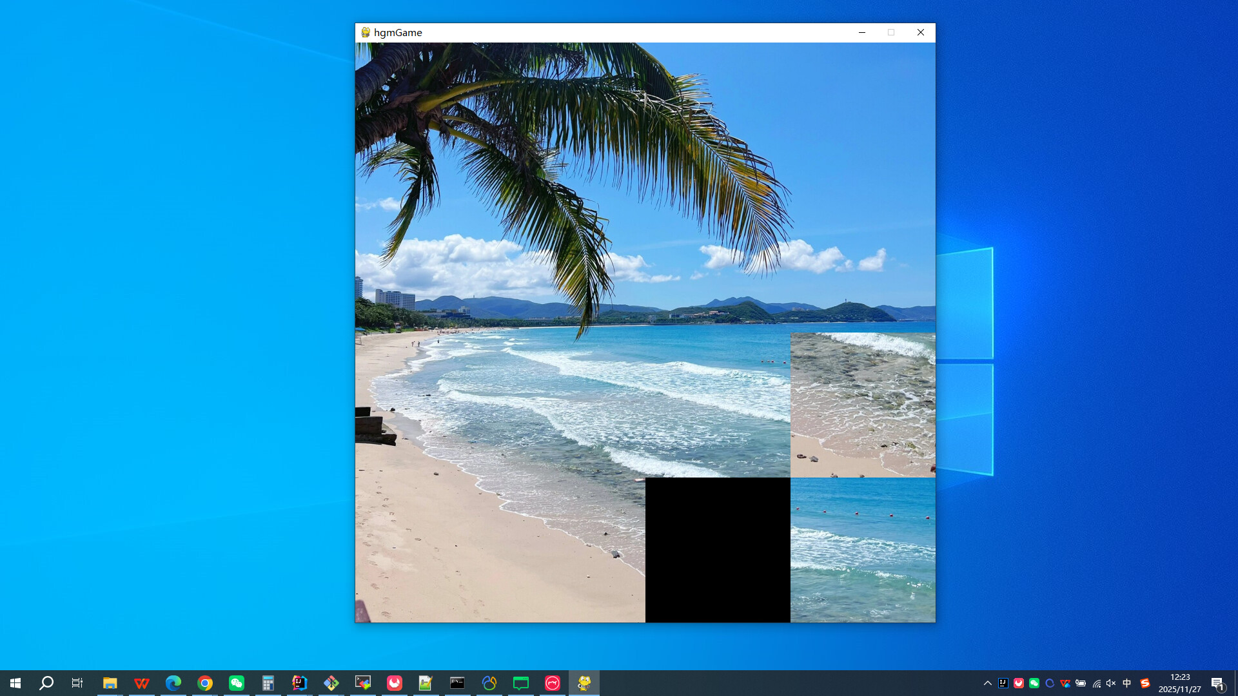
Task: Open the Action Center notification button
Action: coord(1219,683)
